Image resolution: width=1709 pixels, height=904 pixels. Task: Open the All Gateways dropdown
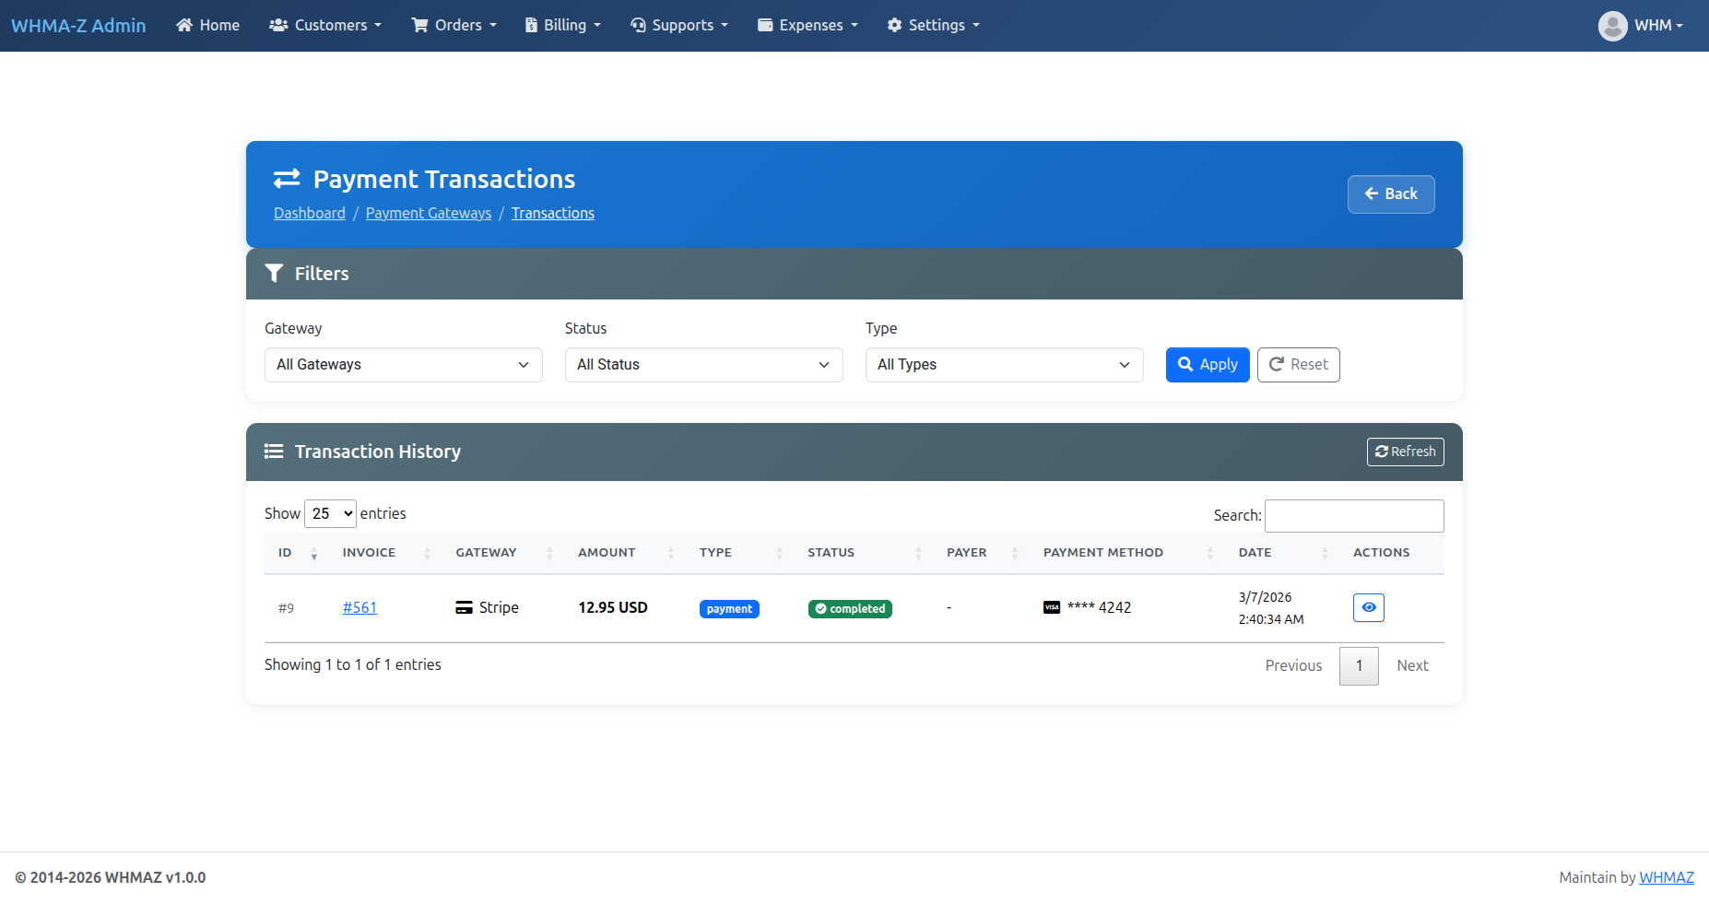[x=403, y=364]
